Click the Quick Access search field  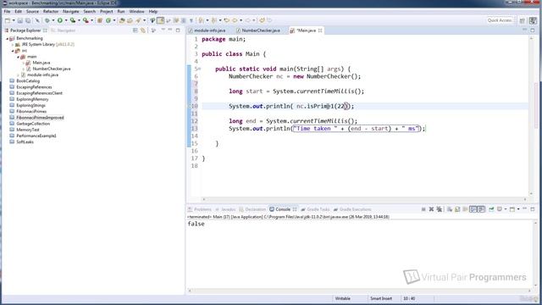coord(500,20)
